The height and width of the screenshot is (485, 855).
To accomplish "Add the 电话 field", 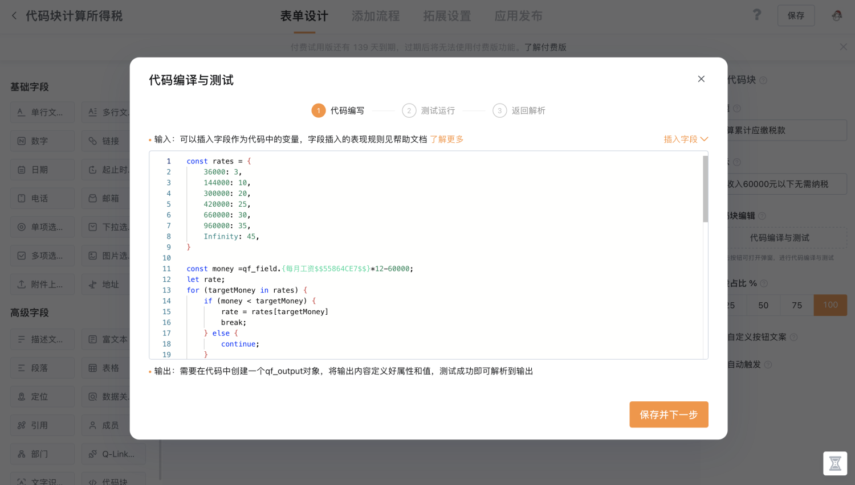I will click(x=42, y=198).
